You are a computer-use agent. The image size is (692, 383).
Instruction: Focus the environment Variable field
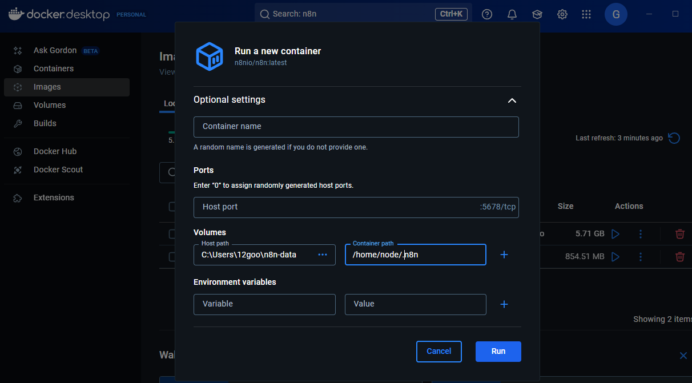pyautogui.click(x=264, y=304)
